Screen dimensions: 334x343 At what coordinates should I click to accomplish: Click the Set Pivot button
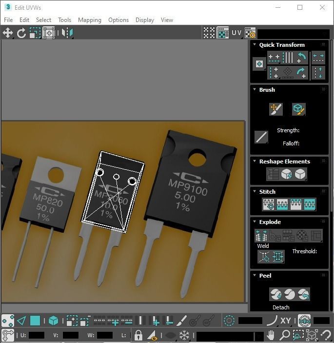click(259, 64)
